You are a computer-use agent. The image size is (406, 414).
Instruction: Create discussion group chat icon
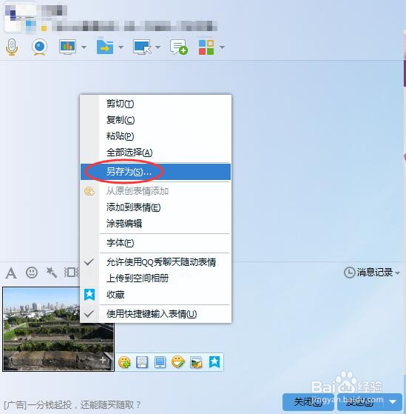click(179, 47)
